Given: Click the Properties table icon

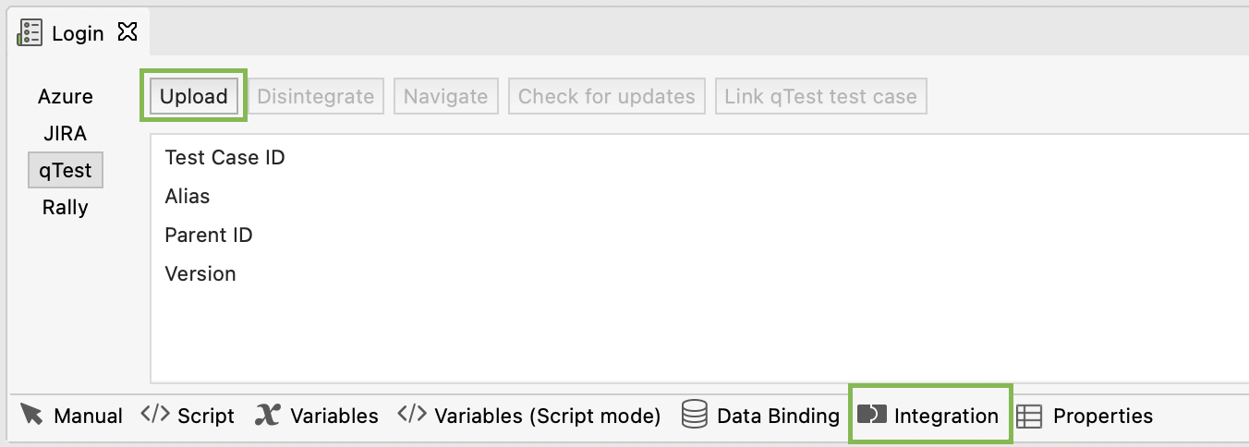Looking at the screenshot, I should (1029, 416).
